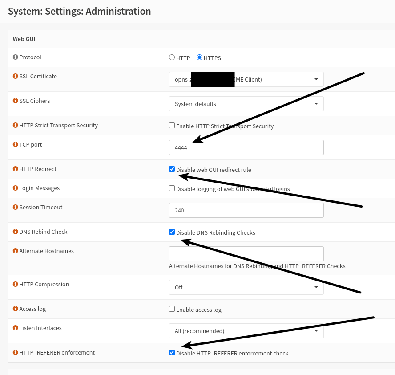Show help for SSL Ciphers info icon
Viewport: 395px width, 375px height.
pyautogui.click(x=16, y=101)
